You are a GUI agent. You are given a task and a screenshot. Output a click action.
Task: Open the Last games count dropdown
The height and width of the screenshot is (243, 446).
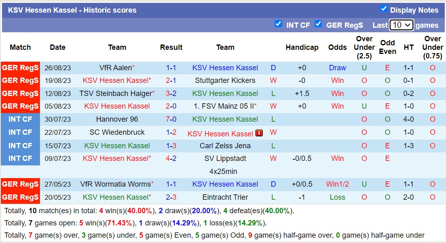pos(401,25)
